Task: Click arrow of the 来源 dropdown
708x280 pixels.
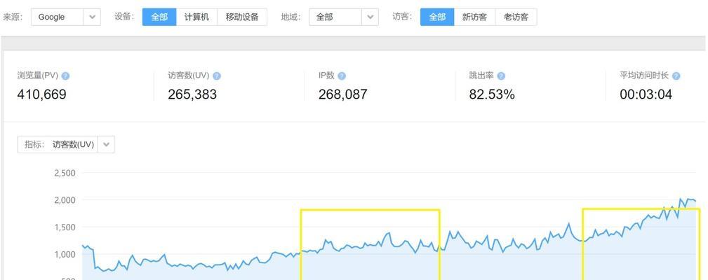Action: pyautogui.click(x=92, y=17)
